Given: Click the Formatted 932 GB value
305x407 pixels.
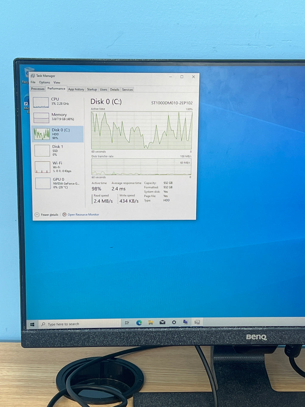Looking at the screenshot, I should pyautogui.click(x=168, y=187).
